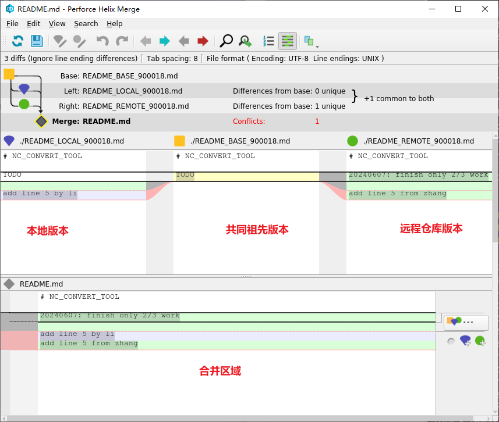Click the combined base/left/right chooser button
Image resolution: width=499 pixels, height=422 pixels.
(x=466, y=323)
